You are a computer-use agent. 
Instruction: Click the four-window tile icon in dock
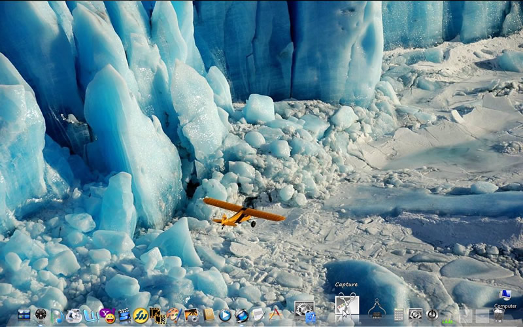point(24,315)
